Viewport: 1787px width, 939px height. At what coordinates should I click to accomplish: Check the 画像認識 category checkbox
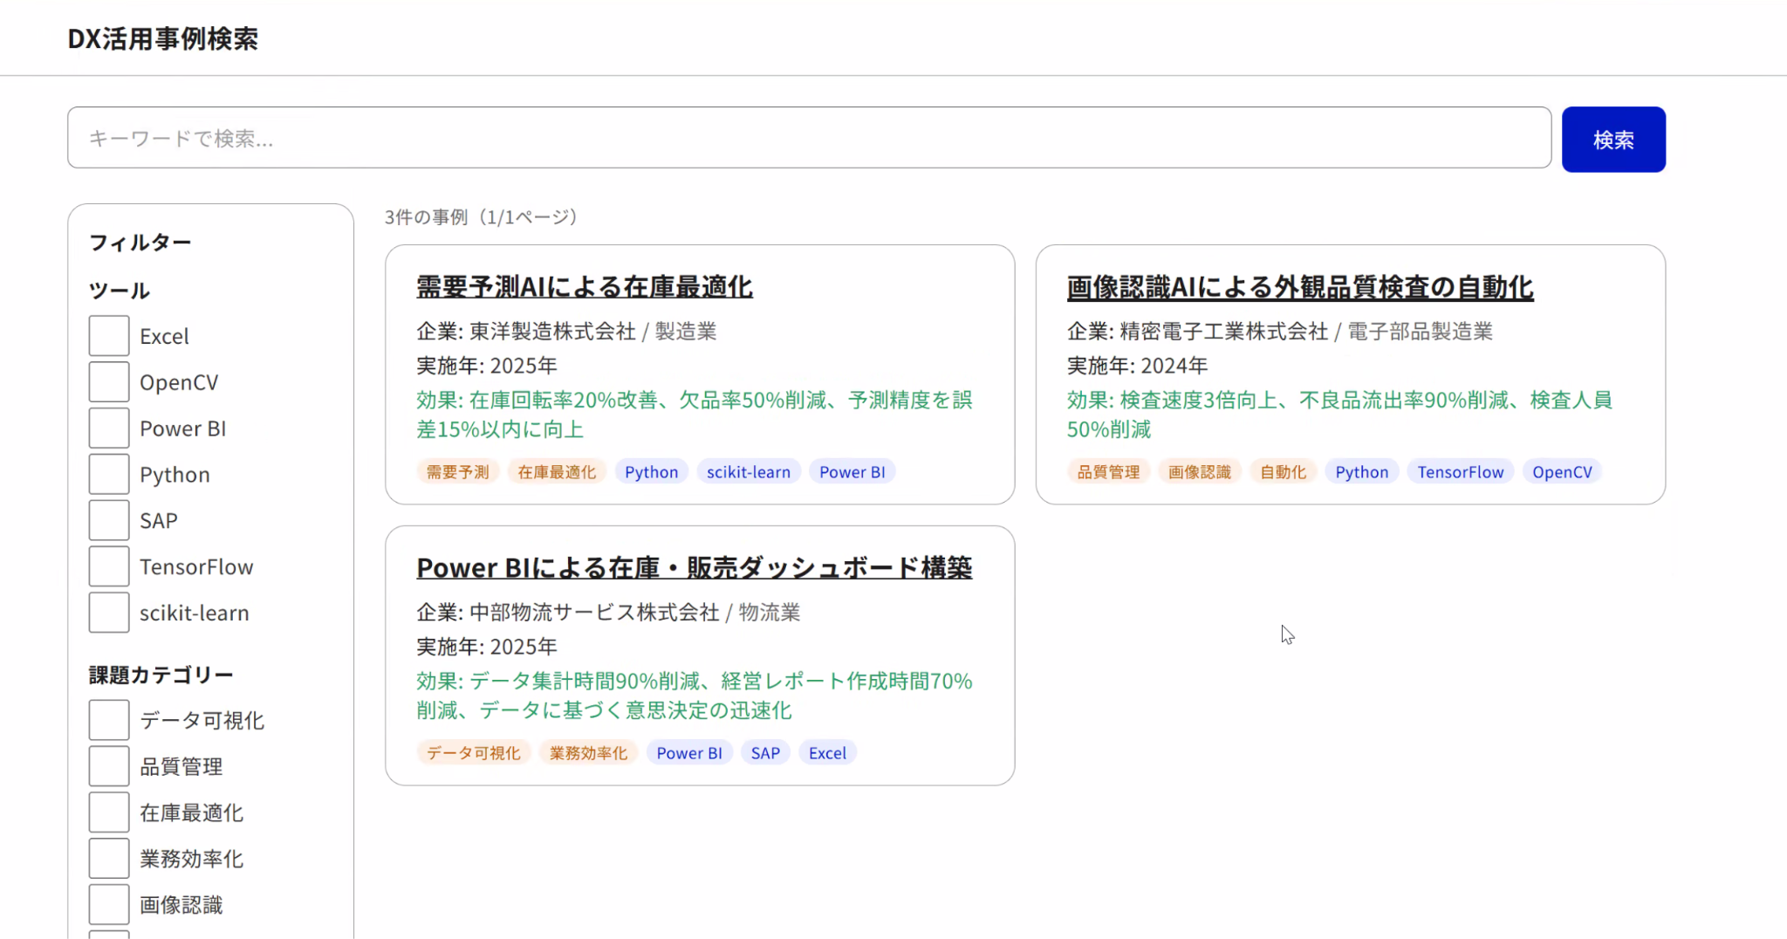click(x=108, y=905)
